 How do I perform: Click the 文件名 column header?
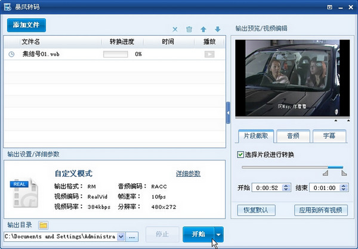(30, 42)
